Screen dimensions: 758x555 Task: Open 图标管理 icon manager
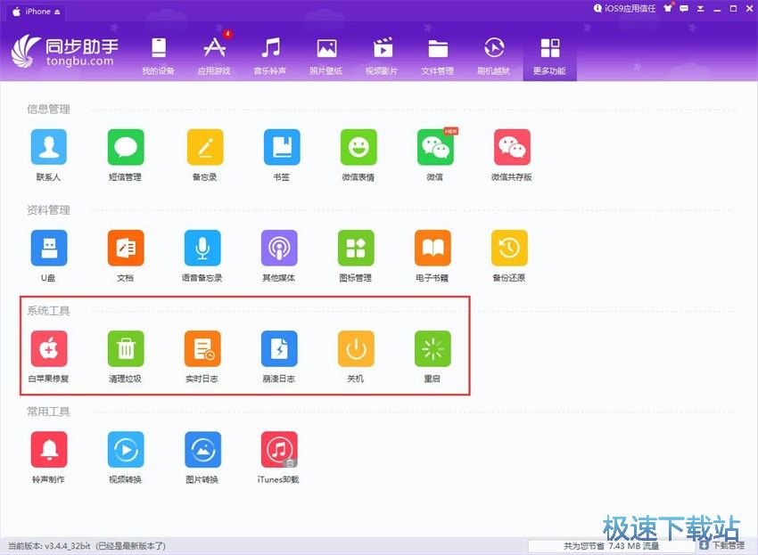(x=355, y=248)
